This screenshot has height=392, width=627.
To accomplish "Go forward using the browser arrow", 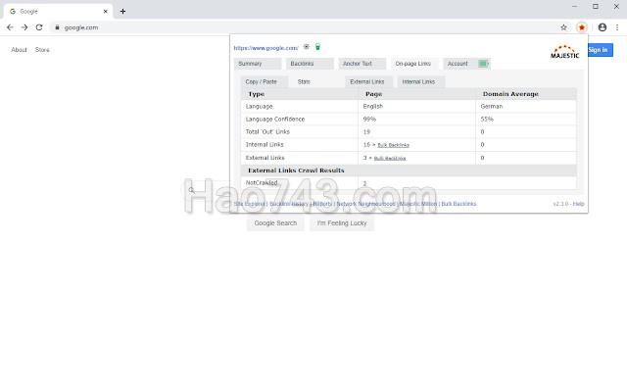I will [x=24, y=27].
